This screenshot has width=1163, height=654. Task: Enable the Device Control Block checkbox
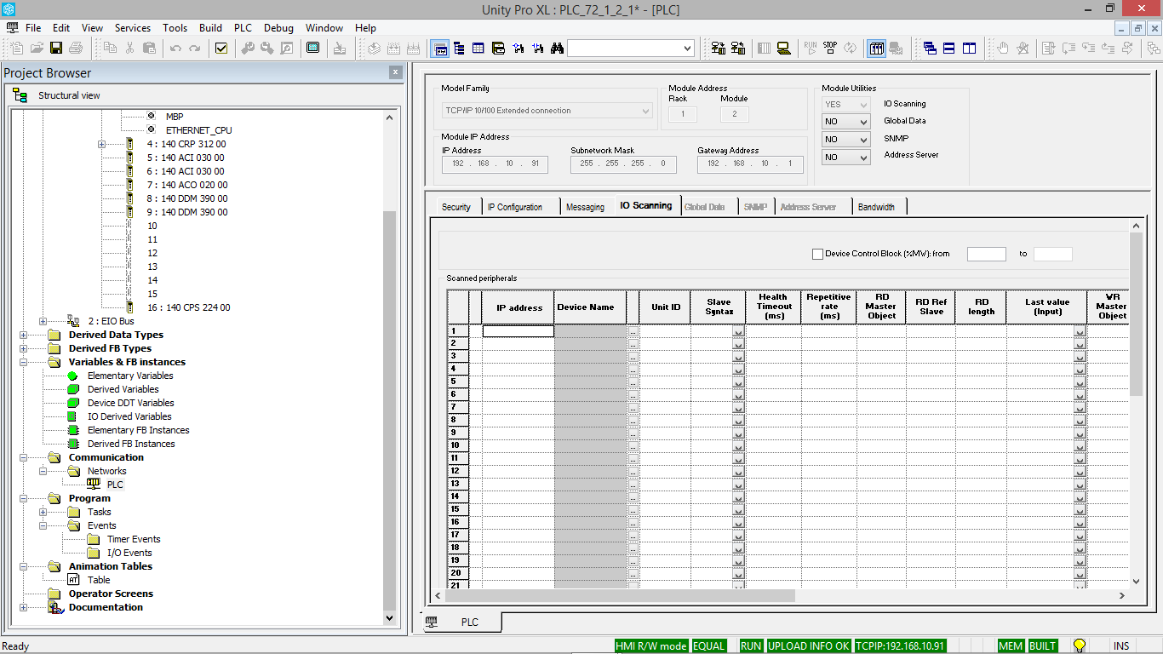(817, 253)
